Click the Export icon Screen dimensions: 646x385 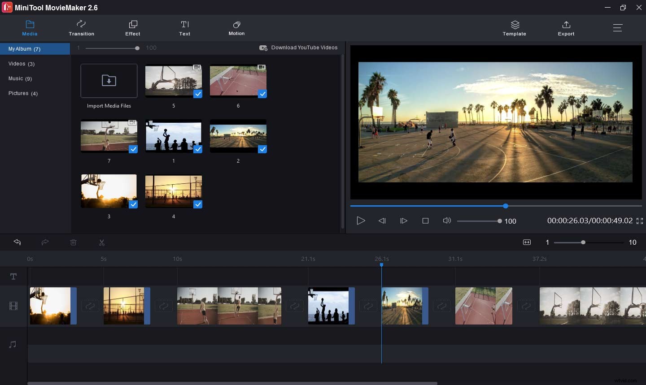[x=566, y=28]
